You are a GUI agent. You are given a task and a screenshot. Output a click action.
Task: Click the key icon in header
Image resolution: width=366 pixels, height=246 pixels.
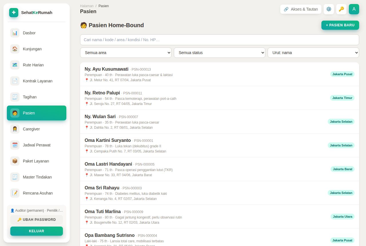click(341, 9)
